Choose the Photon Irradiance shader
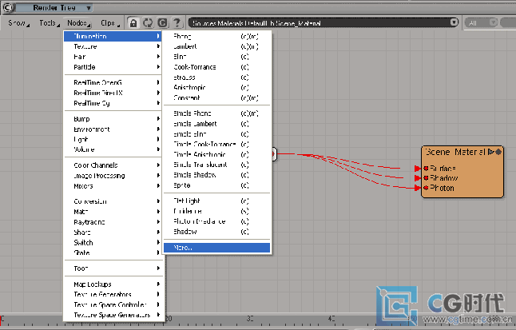The height and width of the screenshot is (330, 516). [x=217, y=221]
